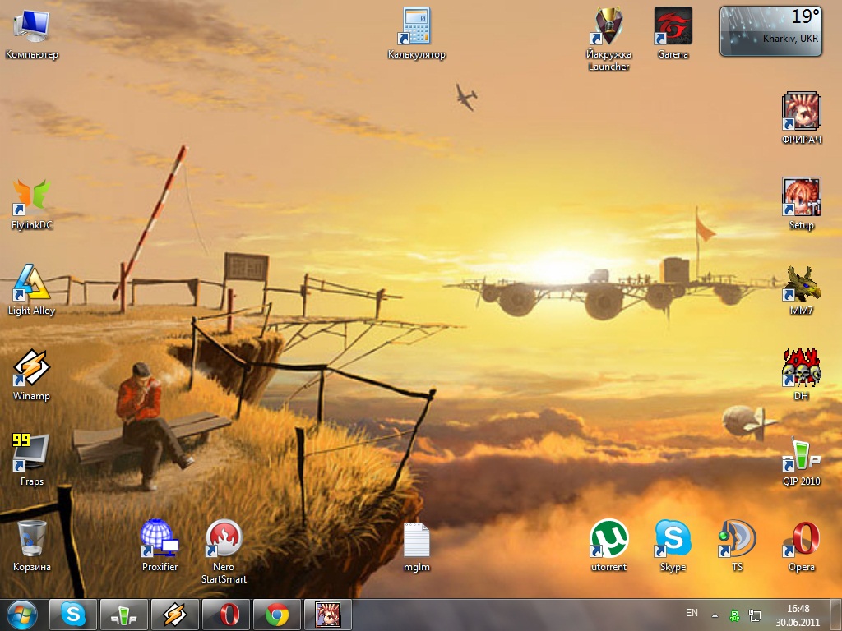Open the Winamp desktop shortcut

pyautogui.click(x=32, y=375)
